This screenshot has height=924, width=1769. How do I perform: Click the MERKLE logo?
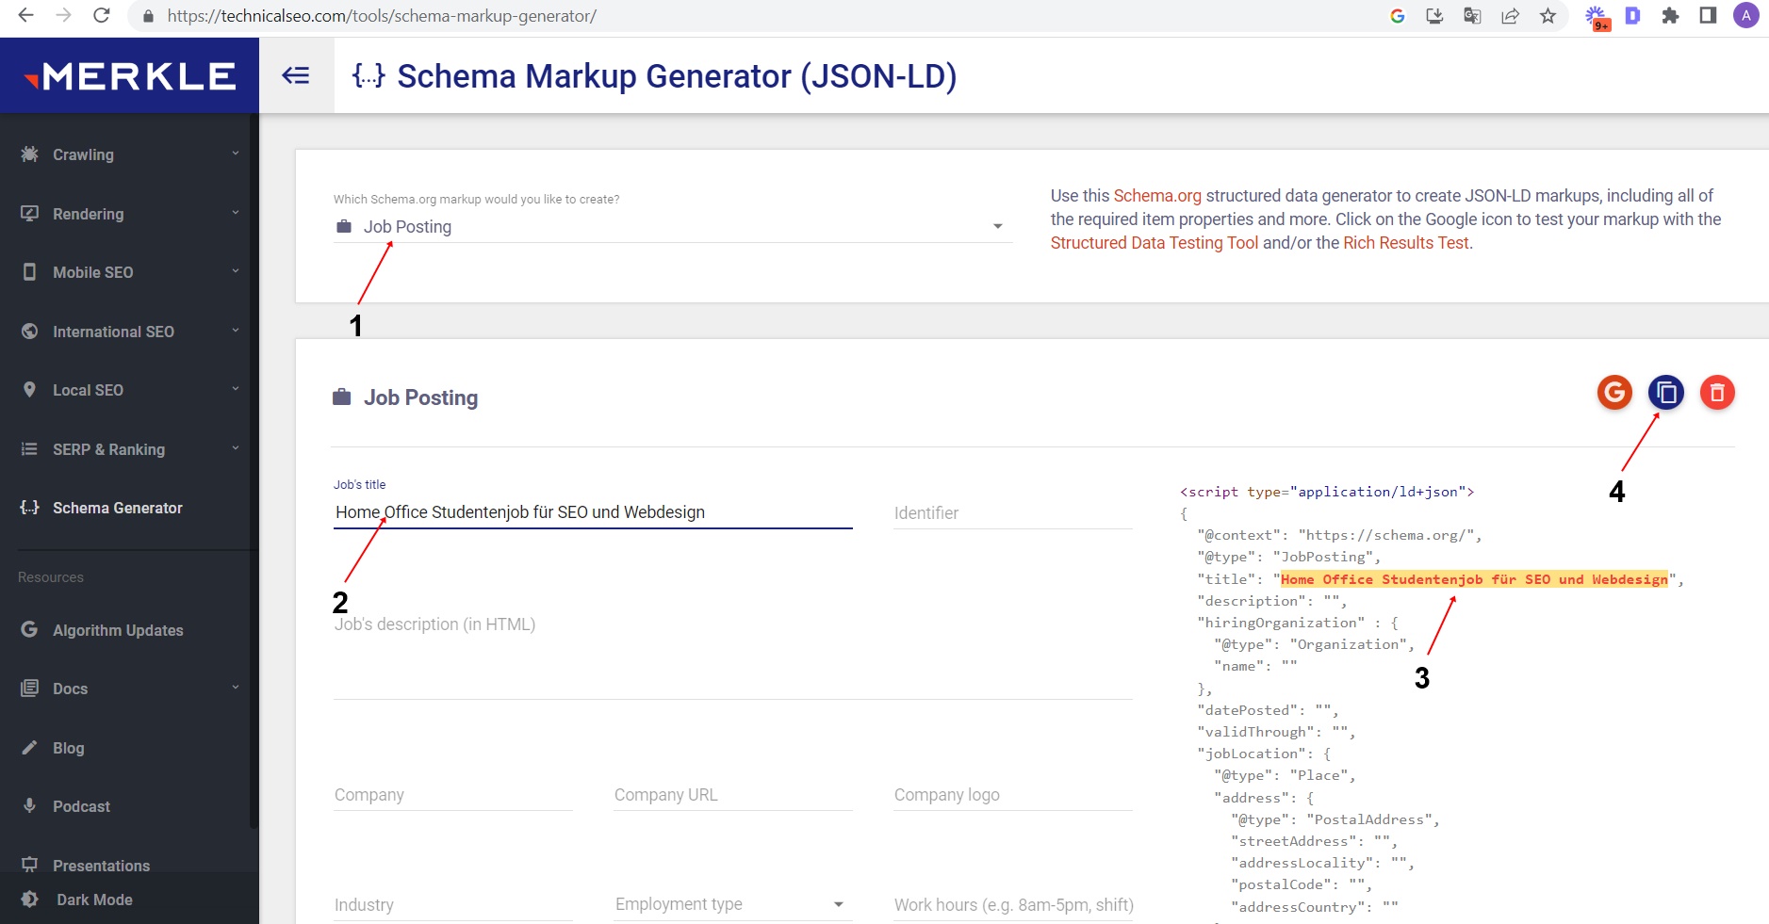pyautogui.click(x=130, y=76)
